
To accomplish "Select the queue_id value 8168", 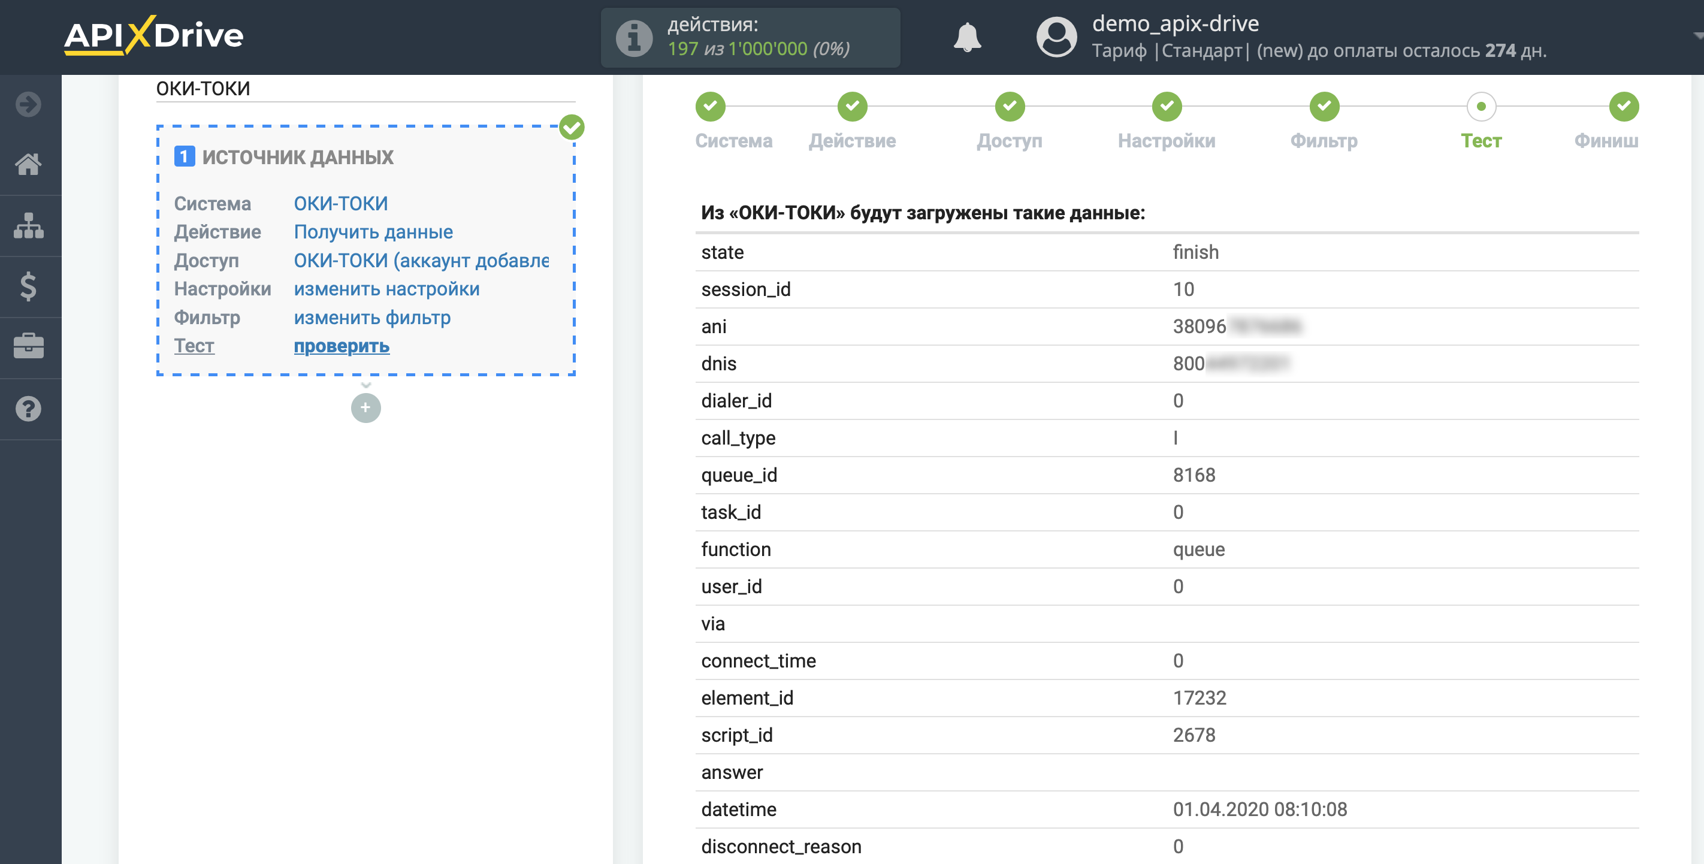I will (1194, 475).
